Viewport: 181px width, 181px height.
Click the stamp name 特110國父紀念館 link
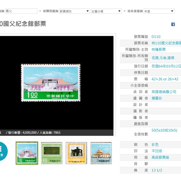[166, 43]
